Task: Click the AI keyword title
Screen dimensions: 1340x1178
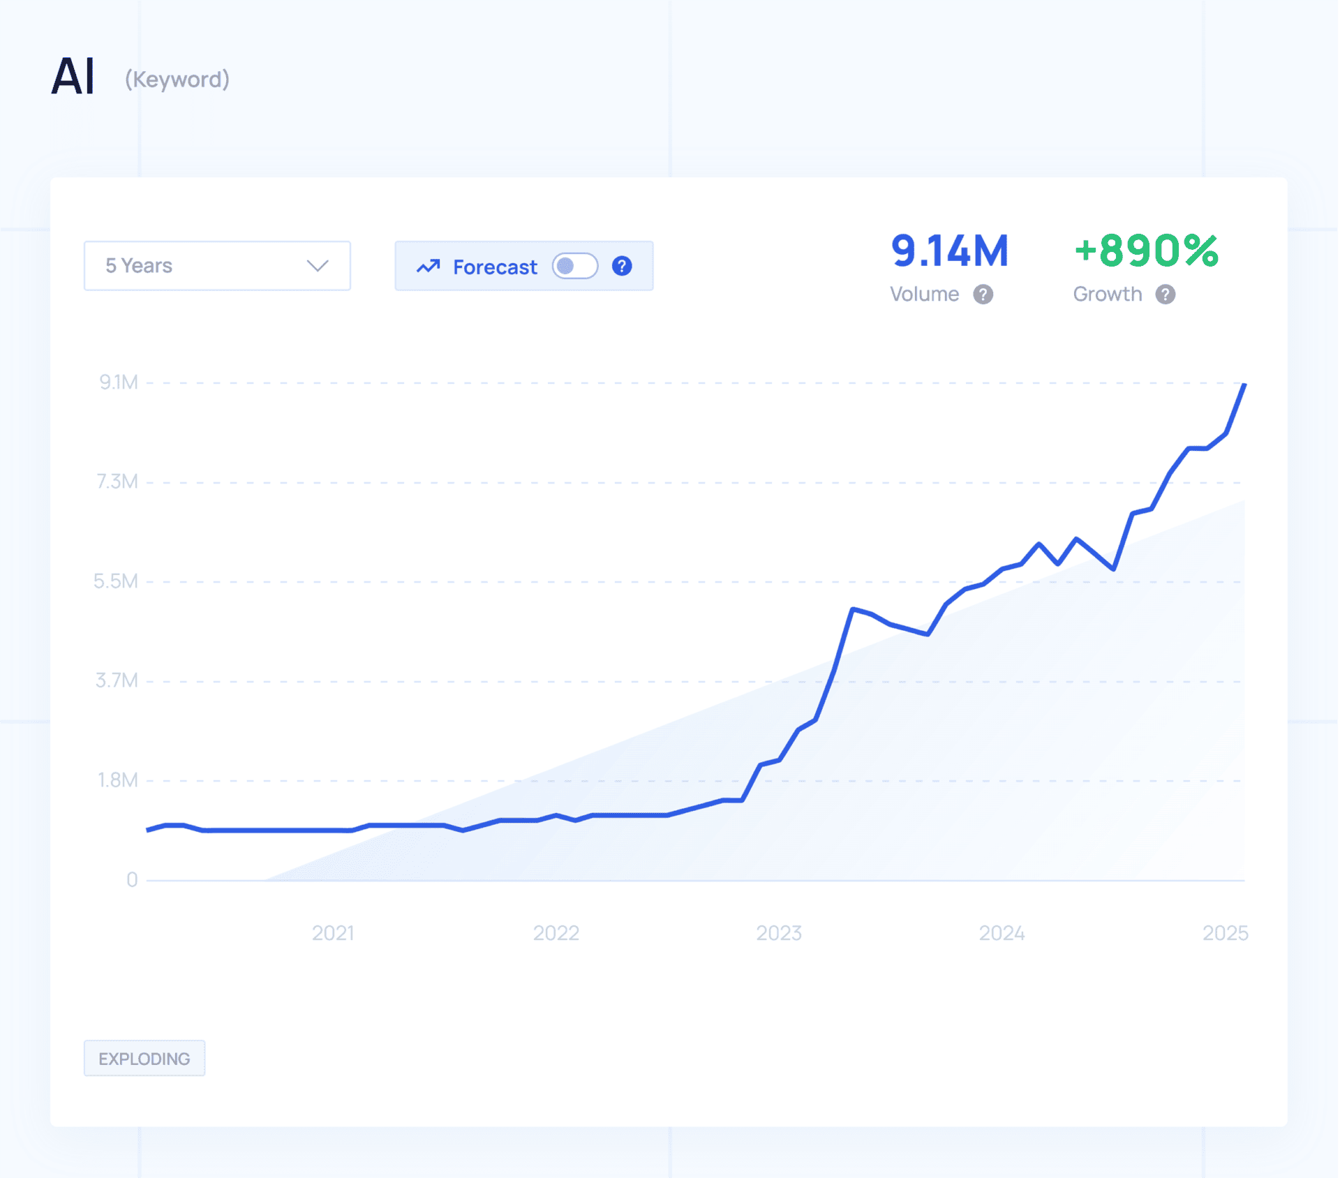Action: 73,76
